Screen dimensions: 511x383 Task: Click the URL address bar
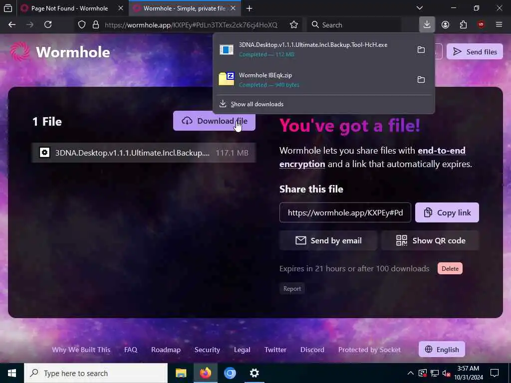coord(191,25)
